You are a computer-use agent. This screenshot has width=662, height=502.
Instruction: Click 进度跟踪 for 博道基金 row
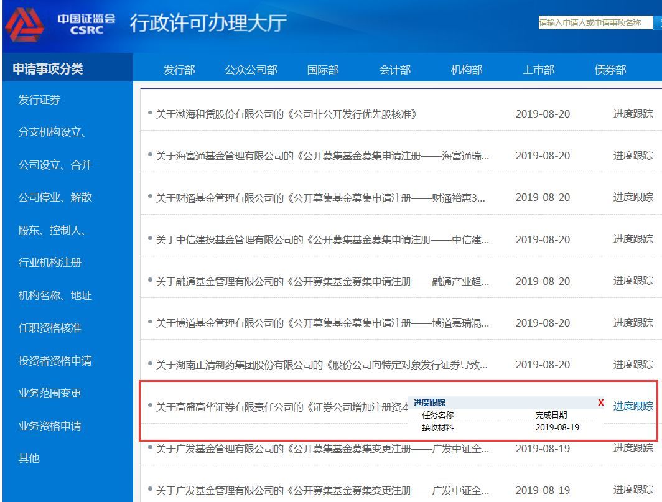click(633, 323)
